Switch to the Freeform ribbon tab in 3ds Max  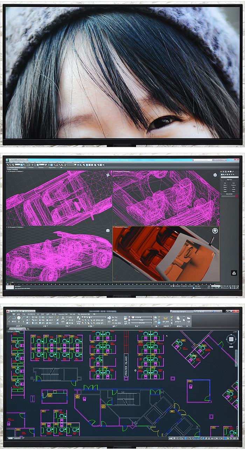31,167
